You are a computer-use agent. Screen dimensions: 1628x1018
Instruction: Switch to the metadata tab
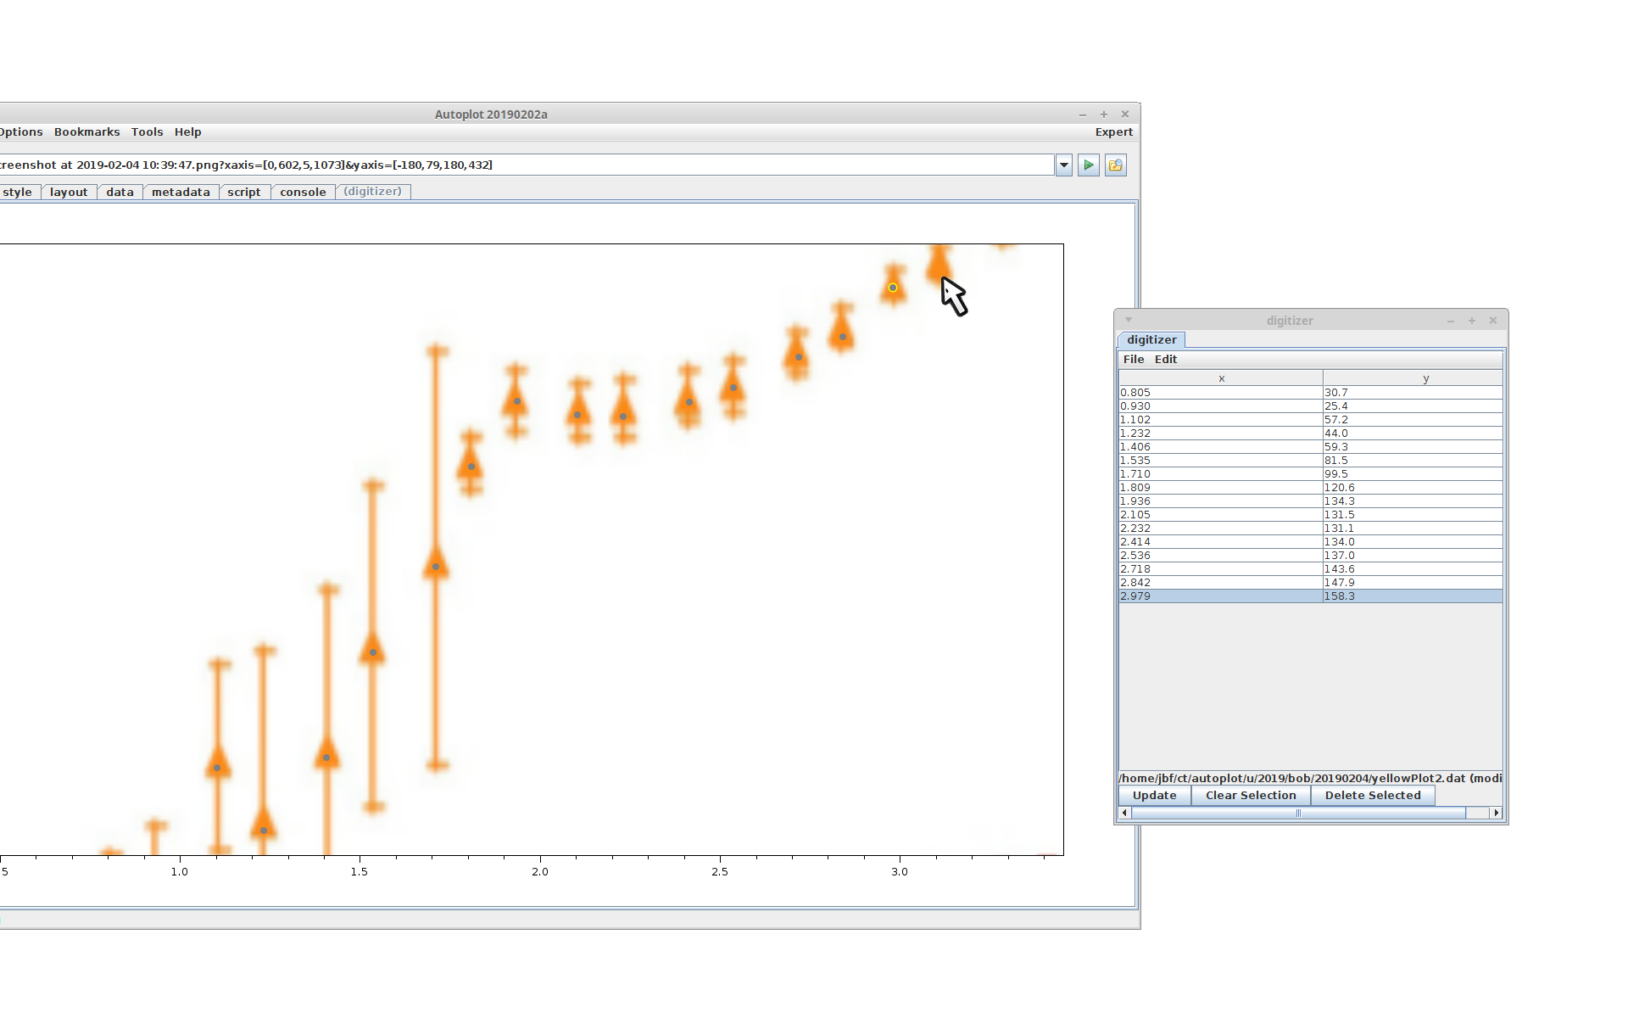[181, 193]
